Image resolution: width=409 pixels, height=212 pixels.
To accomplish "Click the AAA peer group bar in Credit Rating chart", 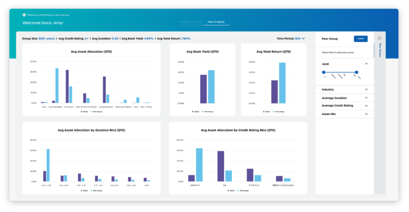I will pyautogui.click(x=199, y=165).
